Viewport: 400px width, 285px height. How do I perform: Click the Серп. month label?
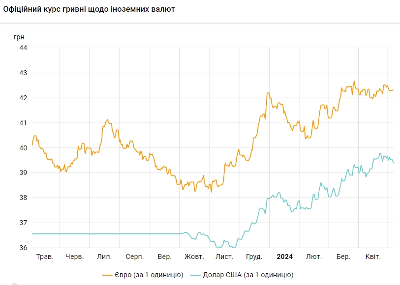tap(135, 256)
